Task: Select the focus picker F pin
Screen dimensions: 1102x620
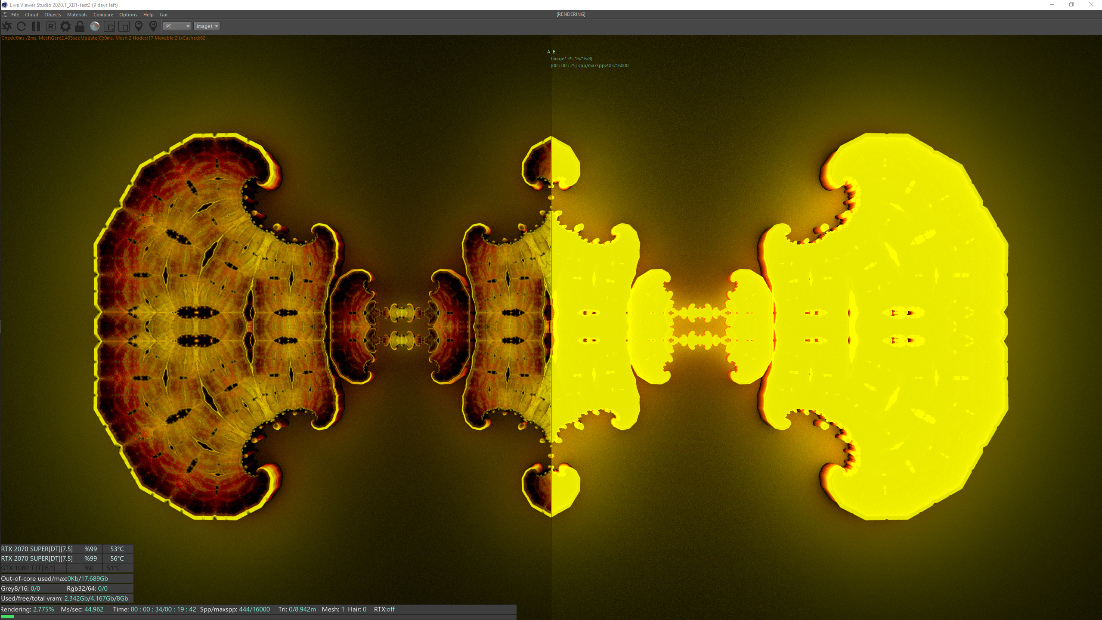Action: [x=139, y=26]
